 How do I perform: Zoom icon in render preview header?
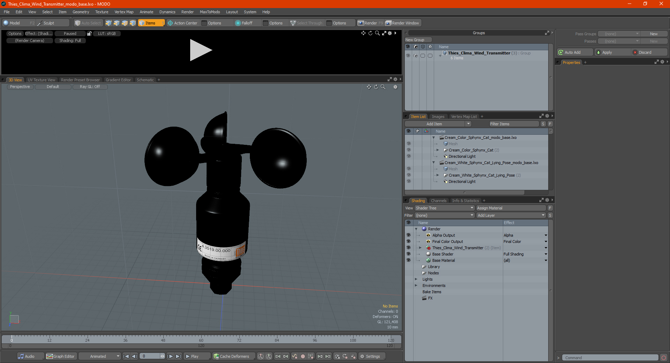click(377, 33)
